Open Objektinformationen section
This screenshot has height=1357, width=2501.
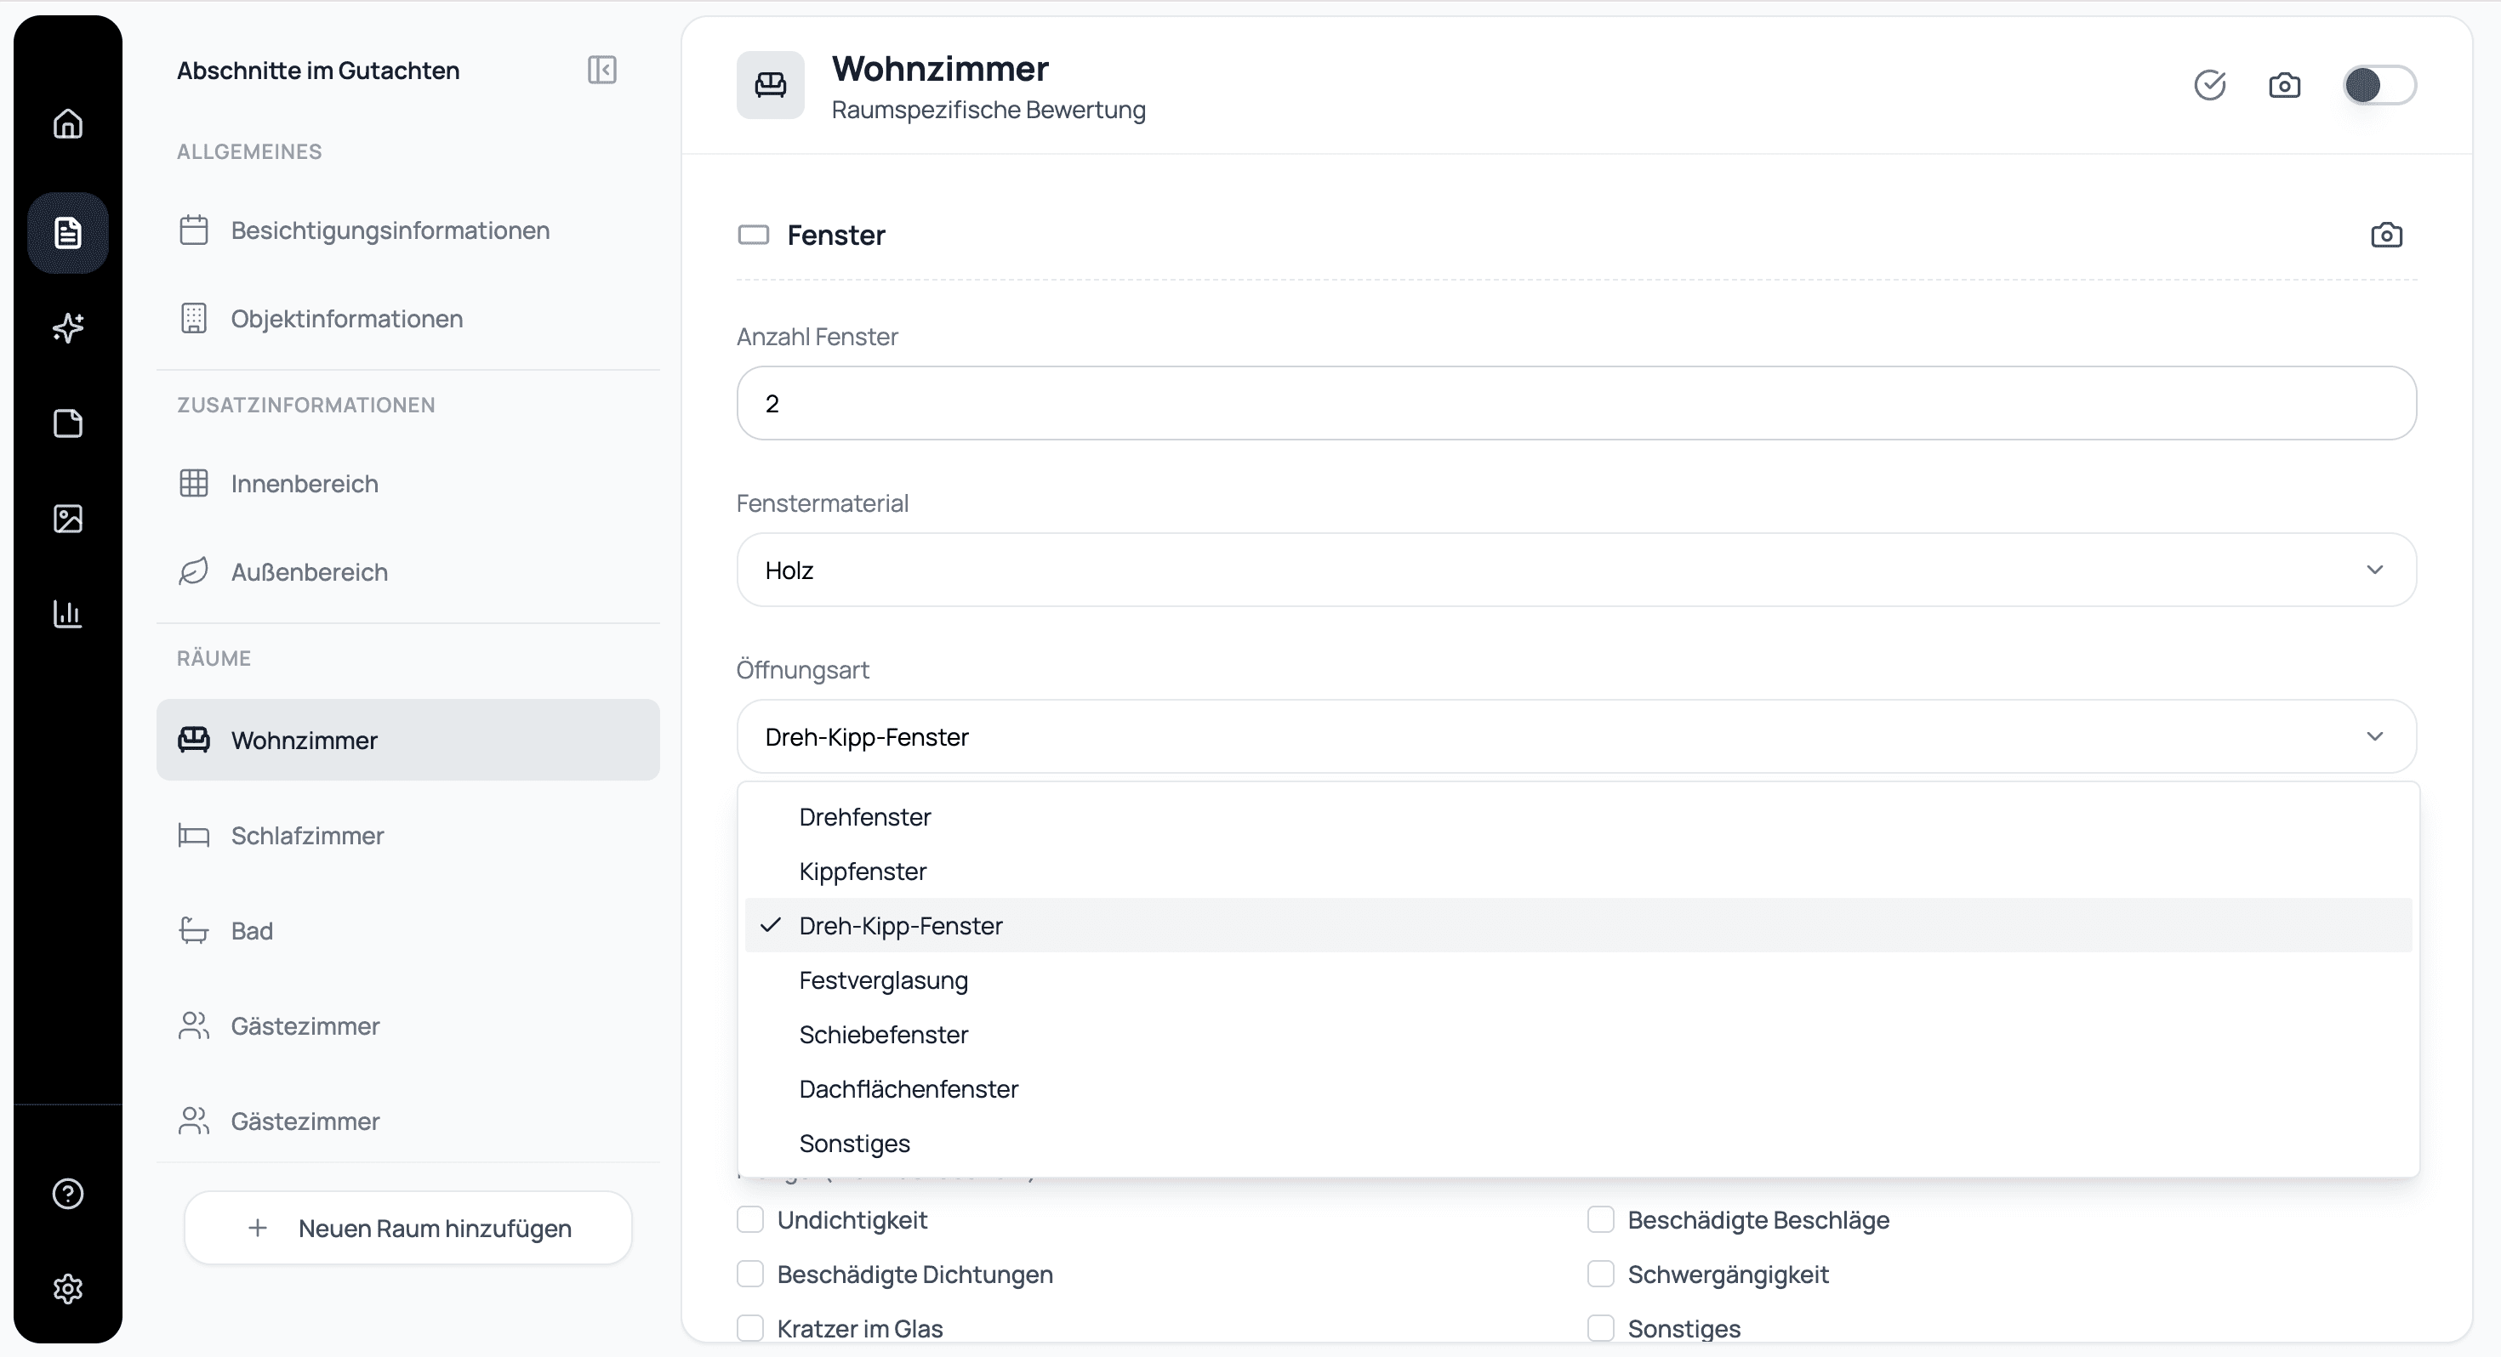coord(346,318)
